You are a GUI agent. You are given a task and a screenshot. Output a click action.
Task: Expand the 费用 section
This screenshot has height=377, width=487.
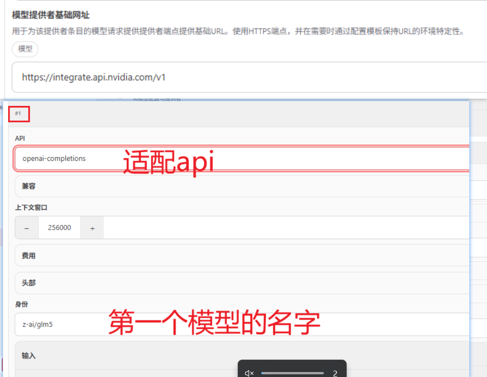coord(29,256)
